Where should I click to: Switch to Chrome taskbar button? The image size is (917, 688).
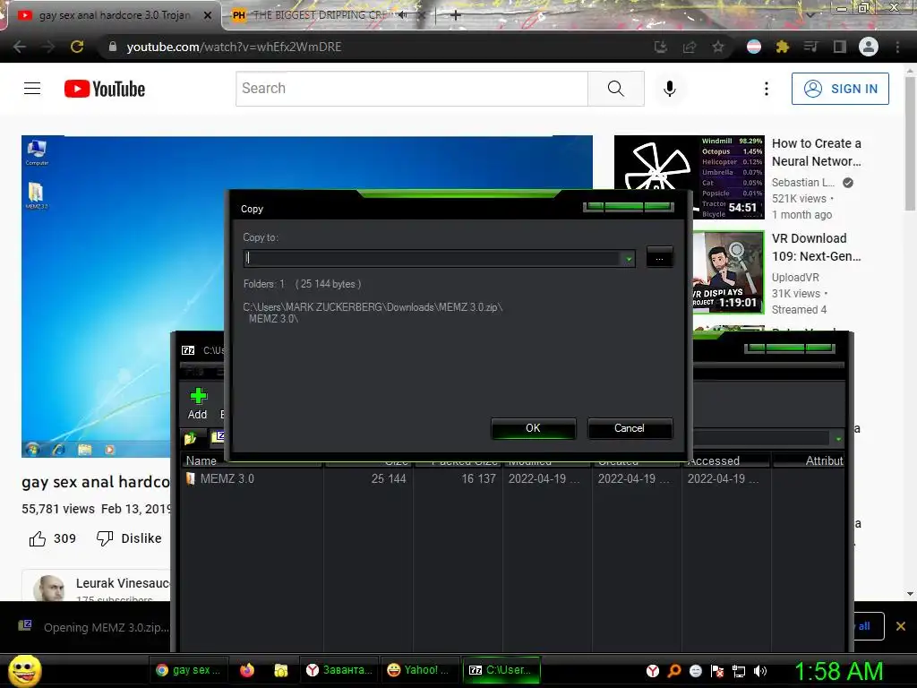click(x=188, y=670)
